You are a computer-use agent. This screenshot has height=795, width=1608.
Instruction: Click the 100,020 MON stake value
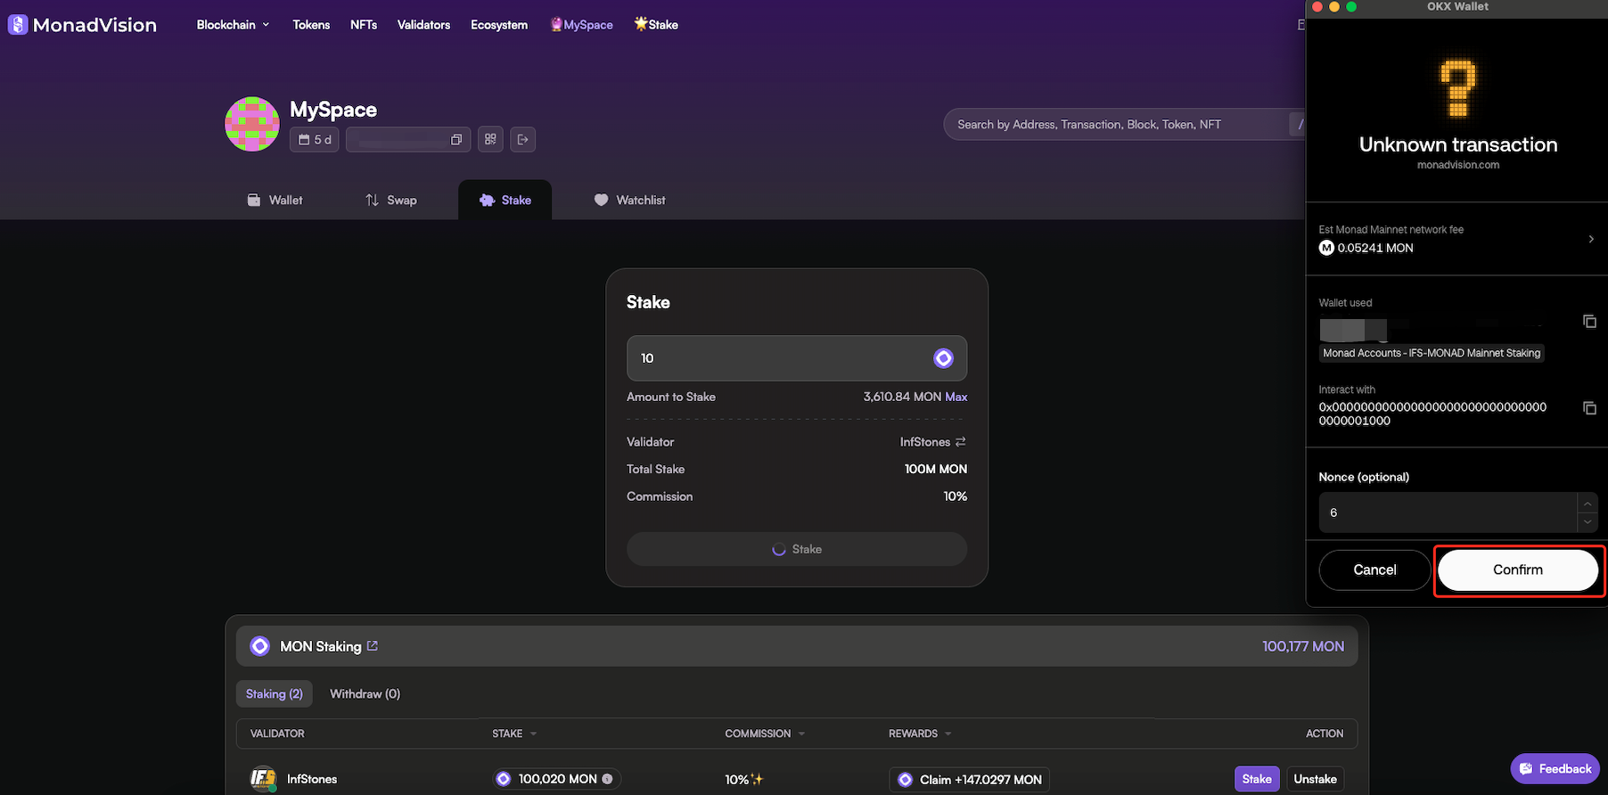click(557, 779)
